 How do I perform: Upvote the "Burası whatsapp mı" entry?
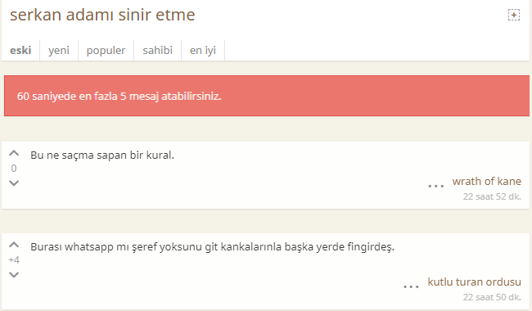tap(14, 245)
